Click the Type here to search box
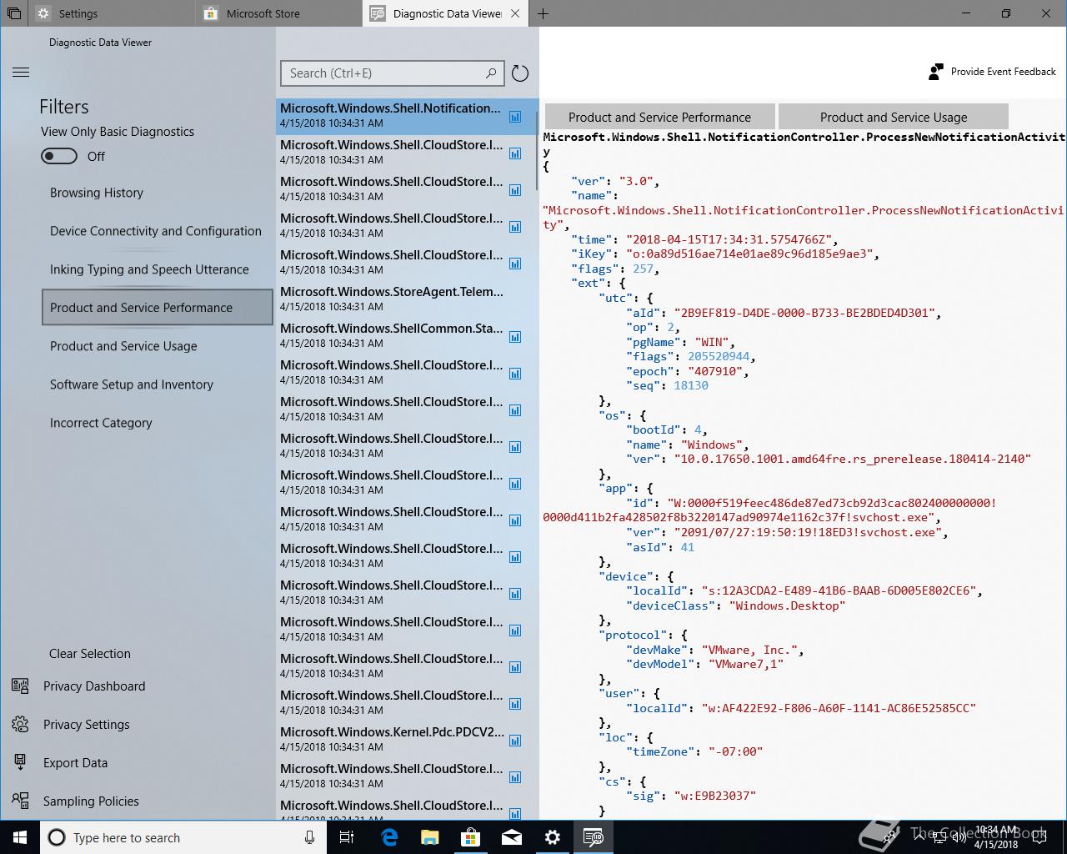 click(183, 837)
